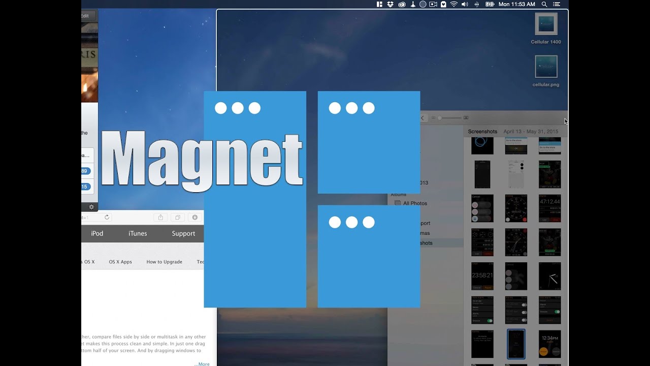Open Safari downloads button
Screen dimensions: 650x366
pyautogui.click(x=194, y=217)
